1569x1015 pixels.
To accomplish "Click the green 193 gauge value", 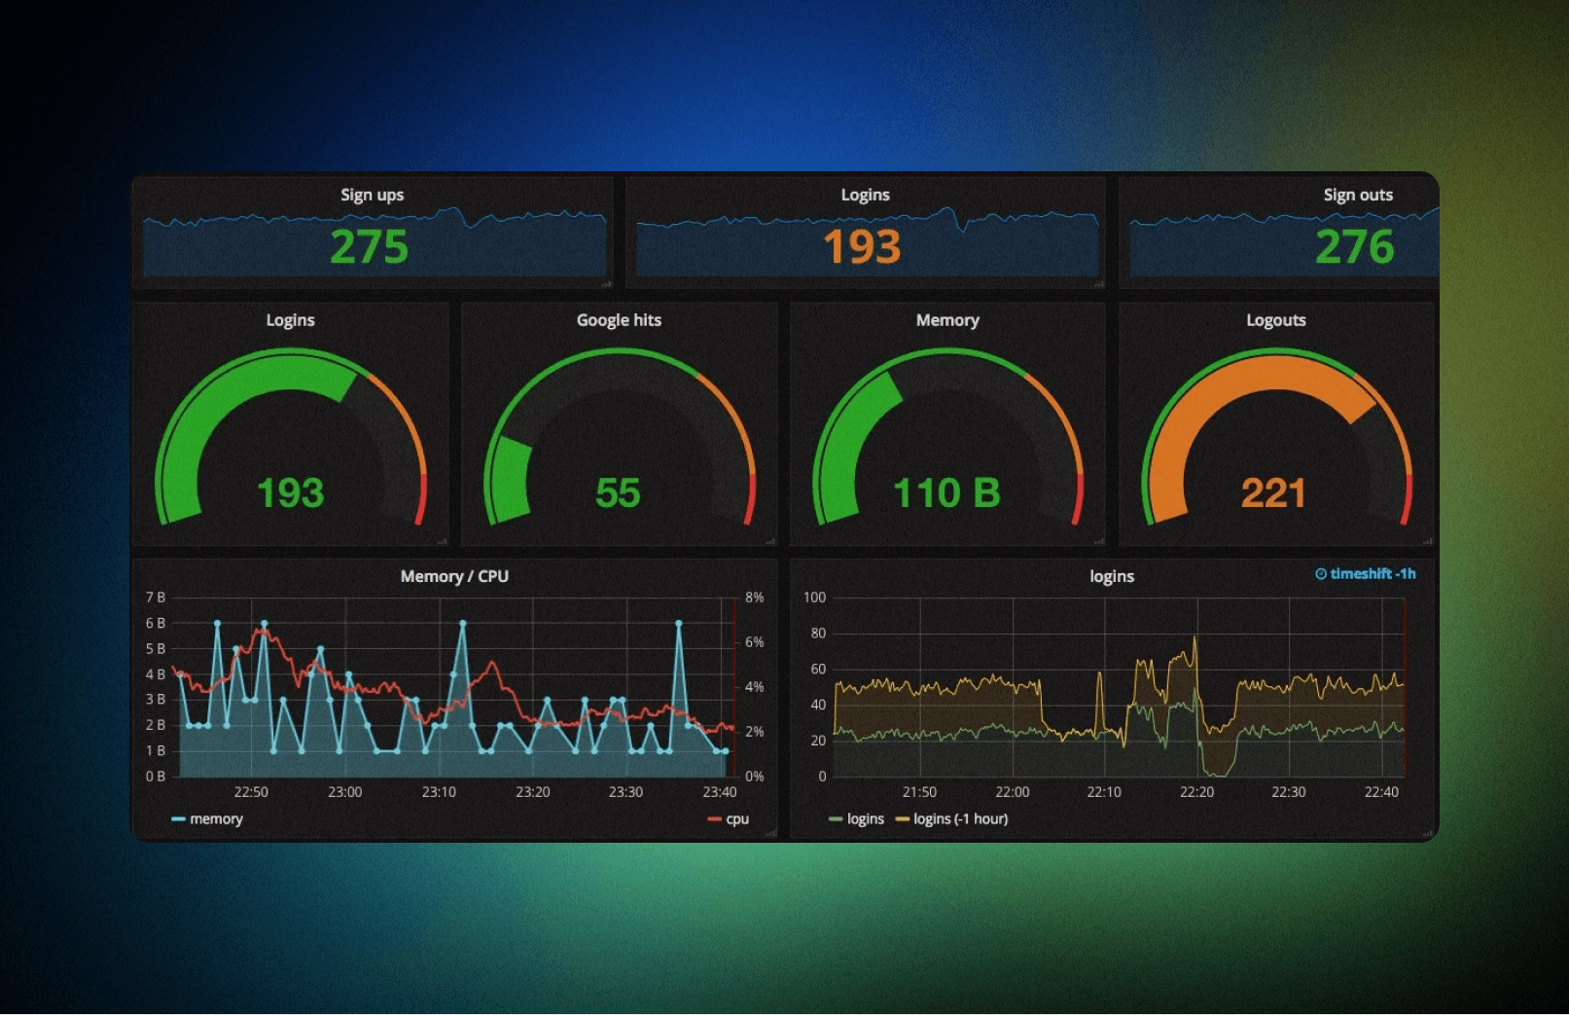I will tap(290, 493).
